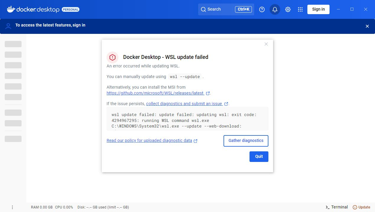Click the help question mark icon

point(262,9)
